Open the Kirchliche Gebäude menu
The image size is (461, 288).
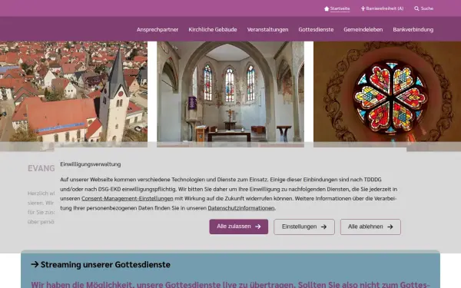click(x=213, y=29)
